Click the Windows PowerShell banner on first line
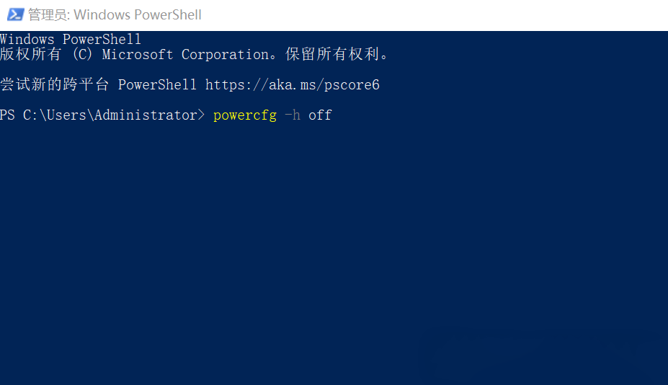Screen dimensions: 668x385 click(71, 39)
